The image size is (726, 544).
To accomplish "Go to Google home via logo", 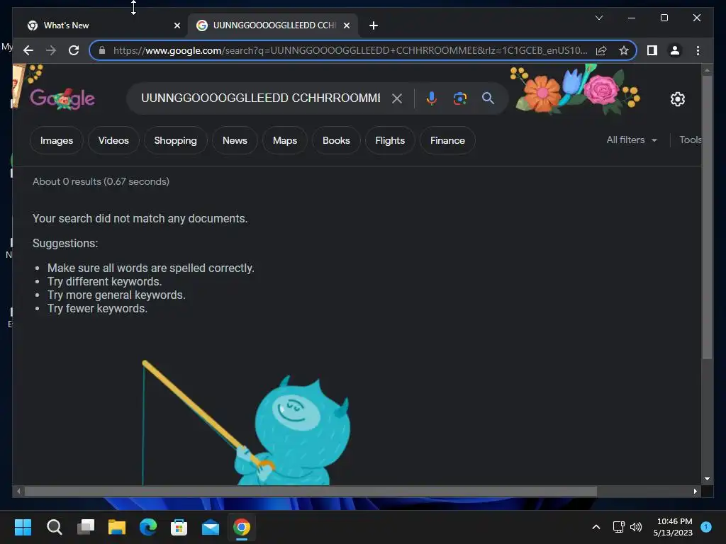I will point(62,98).
